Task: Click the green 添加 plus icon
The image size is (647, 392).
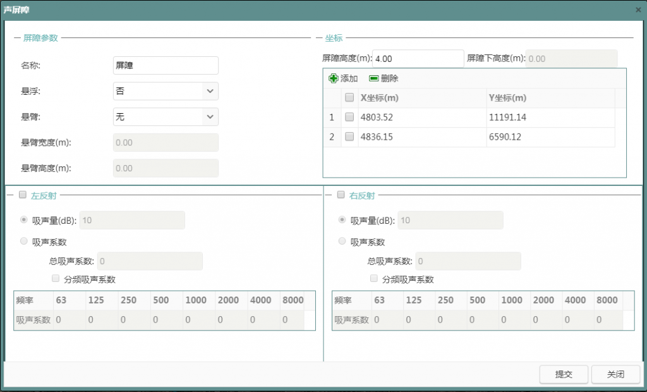Action: coord(334,78)
